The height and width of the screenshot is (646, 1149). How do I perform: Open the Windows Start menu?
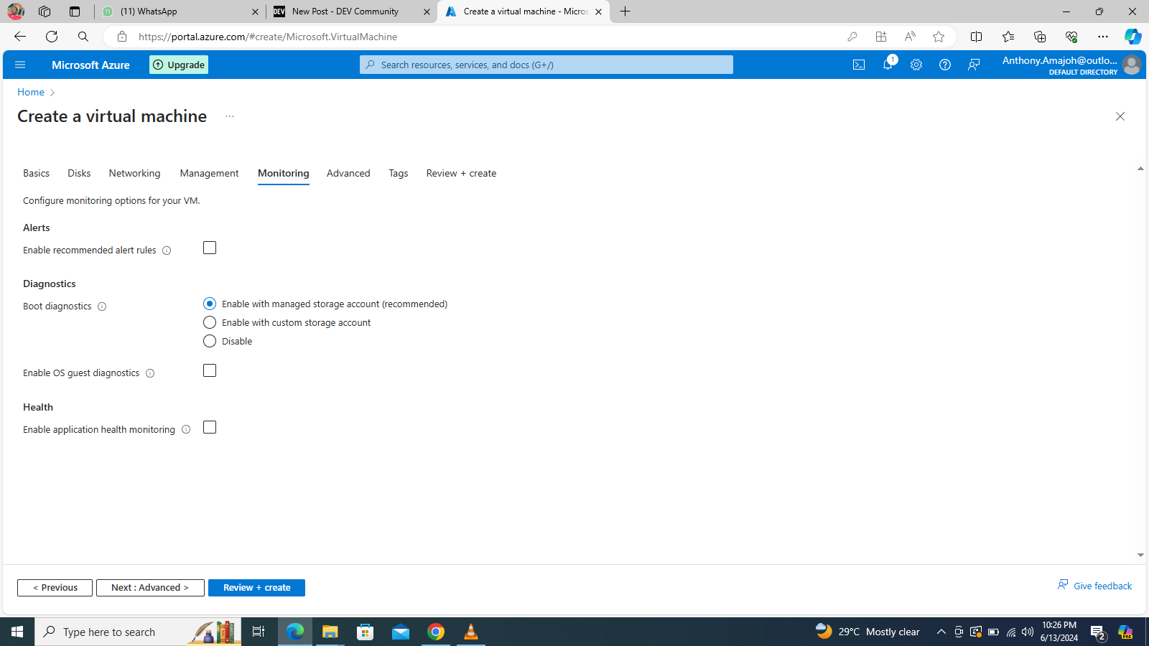click(x=17, y=632)
